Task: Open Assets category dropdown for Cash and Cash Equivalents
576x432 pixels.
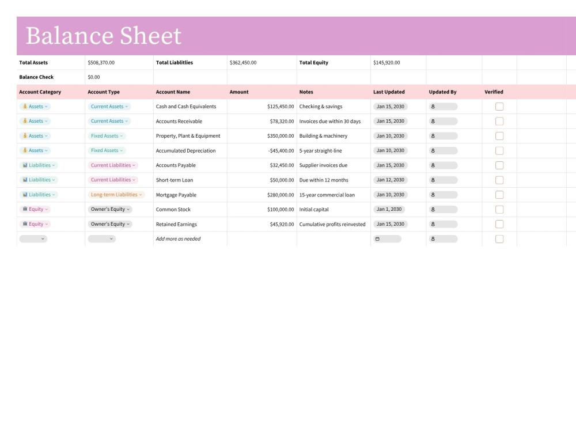Action: coord(35,107)
